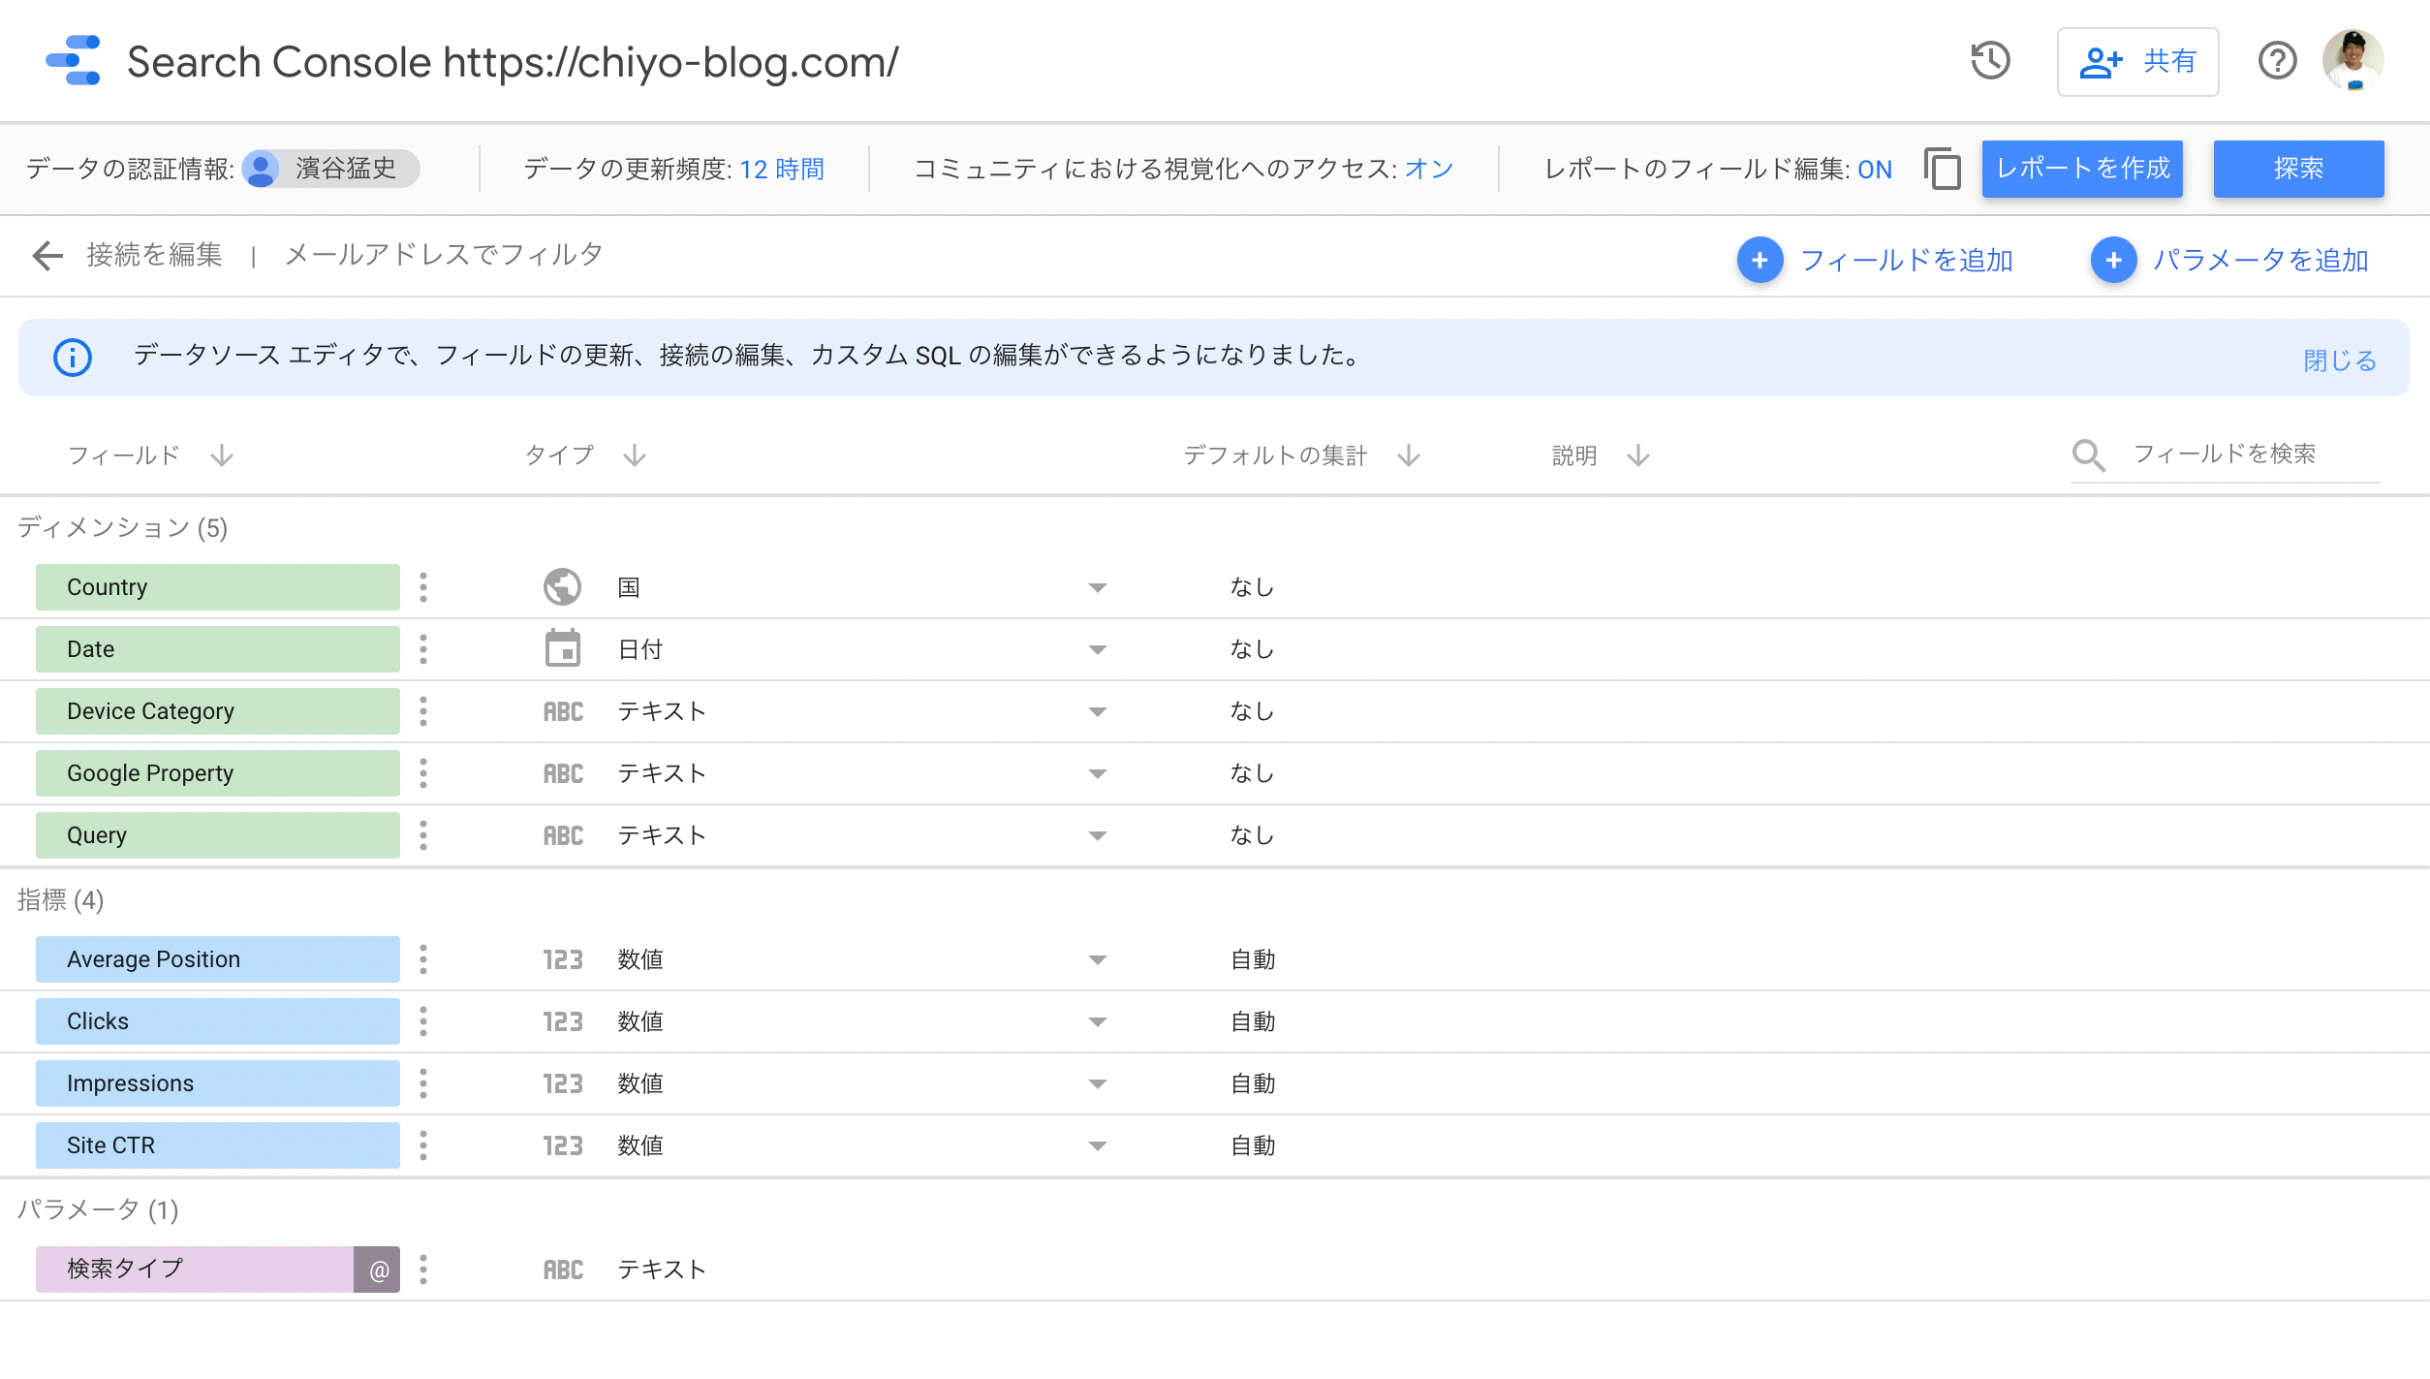Click the globe icon on the Country field
The image size is (2430, 1379).
point(562,586)
